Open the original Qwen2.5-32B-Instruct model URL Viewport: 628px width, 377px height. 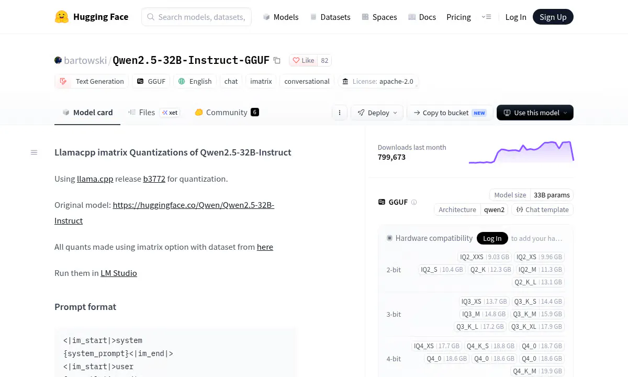pyautogui.click(x=164, y=213)
